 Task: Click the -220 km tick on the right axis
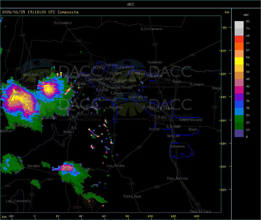(223, 190)
